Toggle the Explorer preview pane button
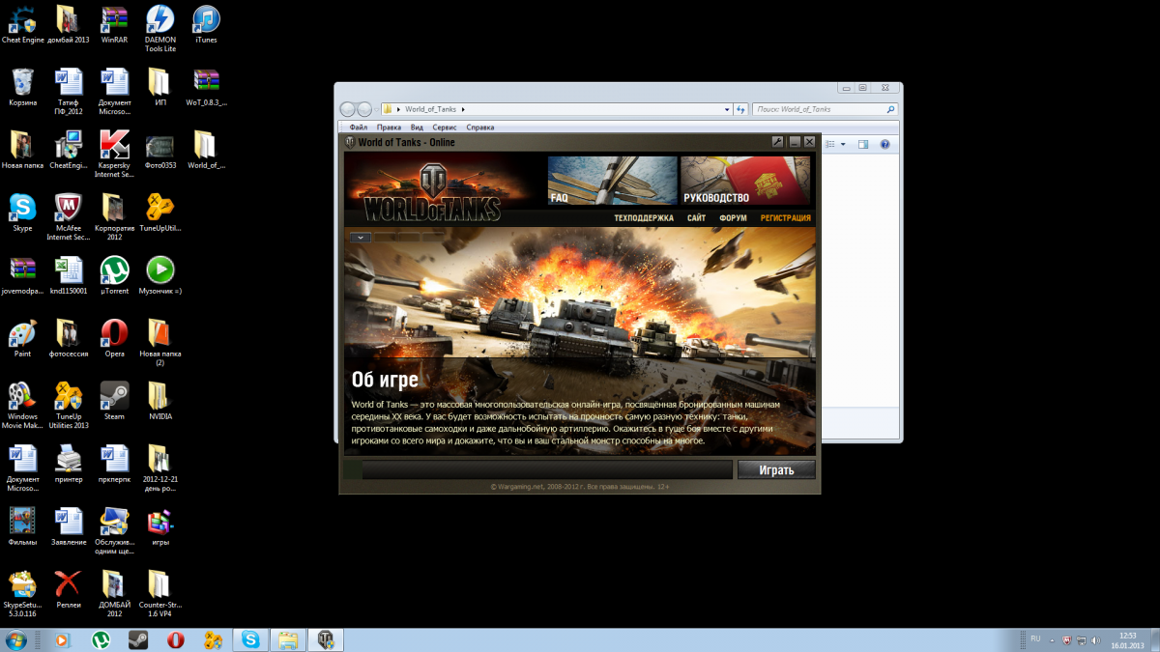The width and height of the screenshot is (1160, 652). [863, 144]
